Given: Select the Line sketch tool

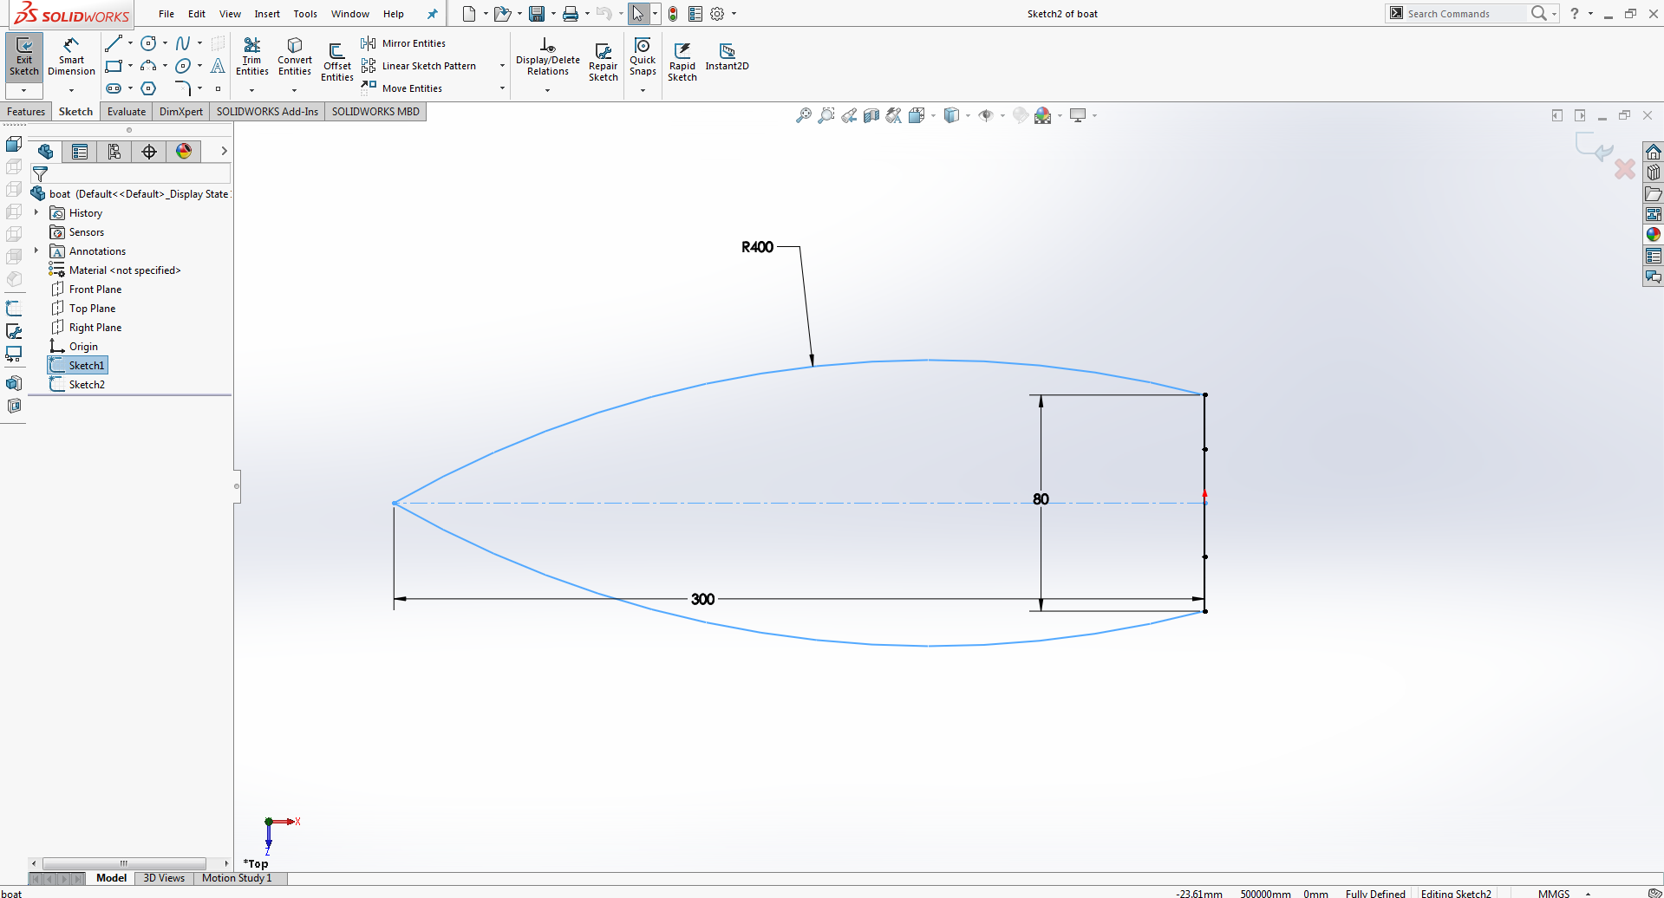Looking at the screenshot, I should 114,43.
